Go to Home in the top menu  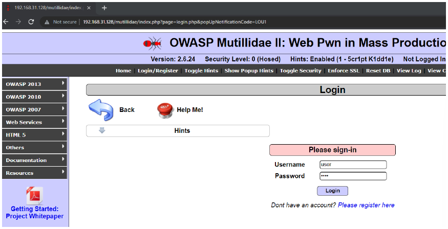123,71
